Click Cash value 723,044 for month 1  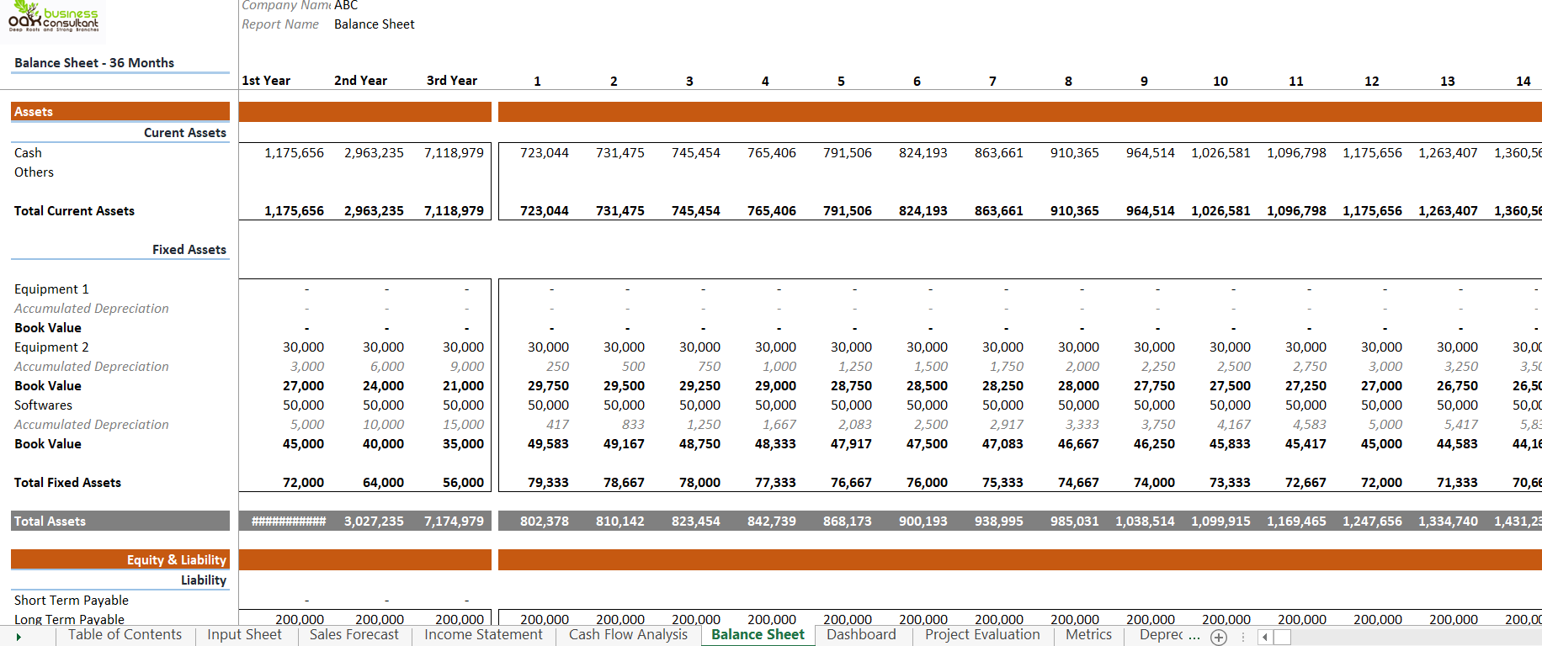[545, 153]
